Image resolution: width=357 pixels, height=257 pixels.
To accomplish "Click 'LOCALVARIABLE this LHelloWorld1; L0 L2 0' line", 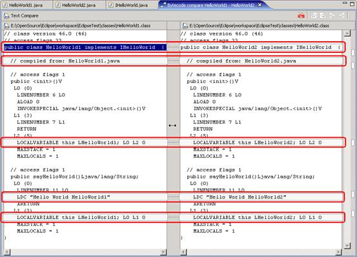I will 81,142.
